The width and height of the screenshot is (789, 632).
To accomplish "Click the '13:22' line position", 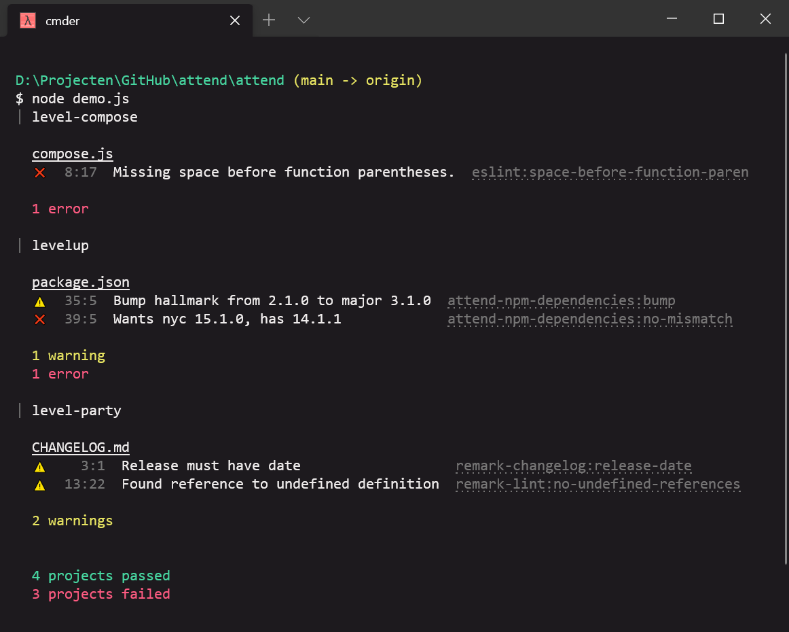I will [84, 484].
